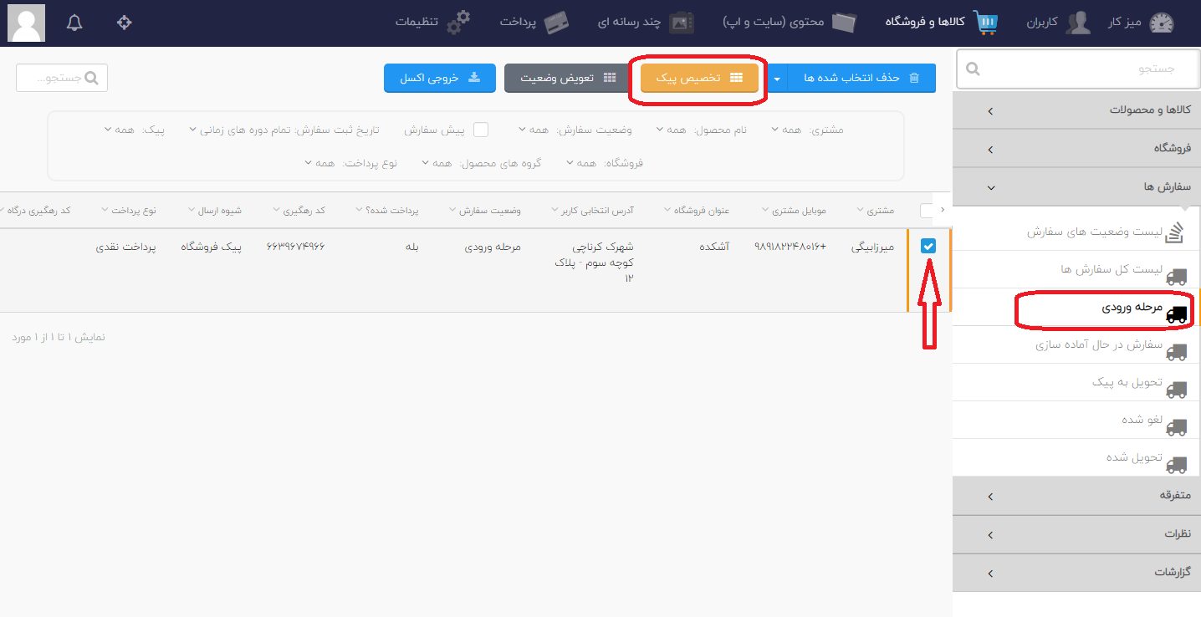Screen dimensions: 1201x617
Task: Open کاربران users menu
Action: coord(1059,23)
